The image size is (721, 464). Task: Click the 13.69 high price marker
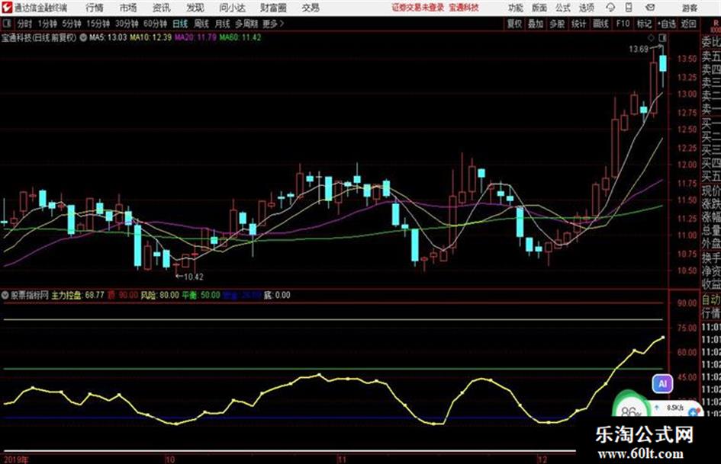tap(639, 50)
